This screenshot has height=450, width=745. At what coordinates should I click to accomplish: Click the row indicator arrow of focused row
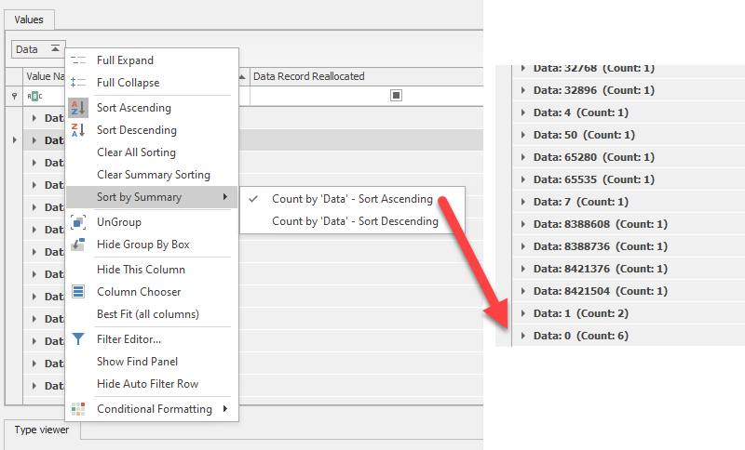coord(14,139)
